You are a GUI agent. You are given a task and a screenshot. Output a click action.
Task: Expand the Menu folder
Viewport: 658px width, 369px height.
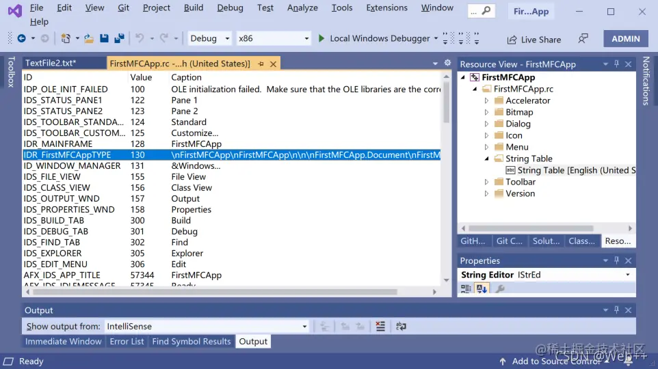pos(486,147)
